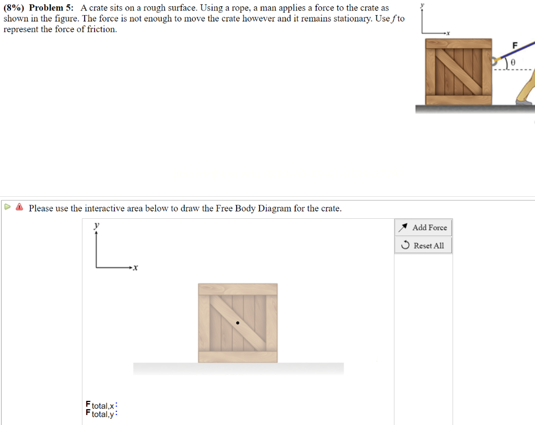Select the black dot at the crate's center
535x425 pixels.
tap(237, 322)
